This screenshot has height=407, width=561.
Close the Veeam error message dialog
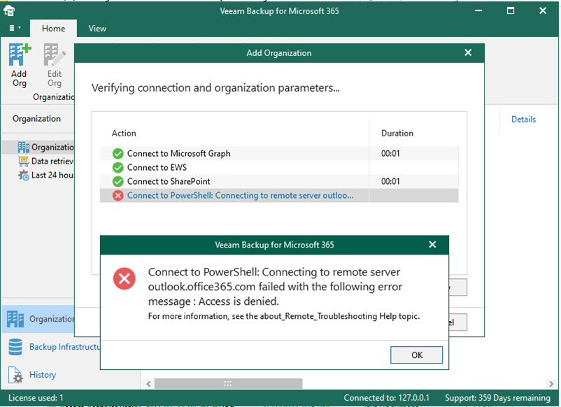pyautogui.click(x=432, y=244)
